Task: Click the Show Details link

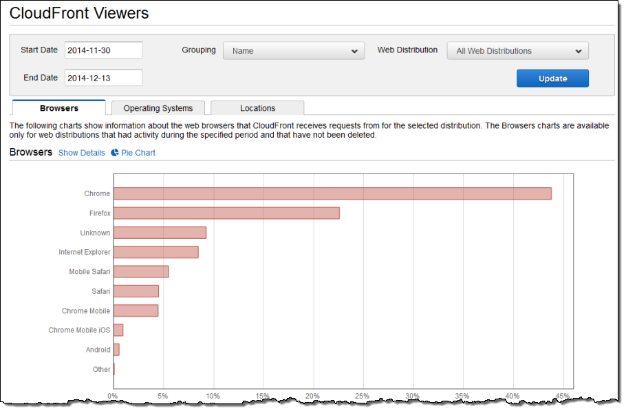Action: (81, 153)
